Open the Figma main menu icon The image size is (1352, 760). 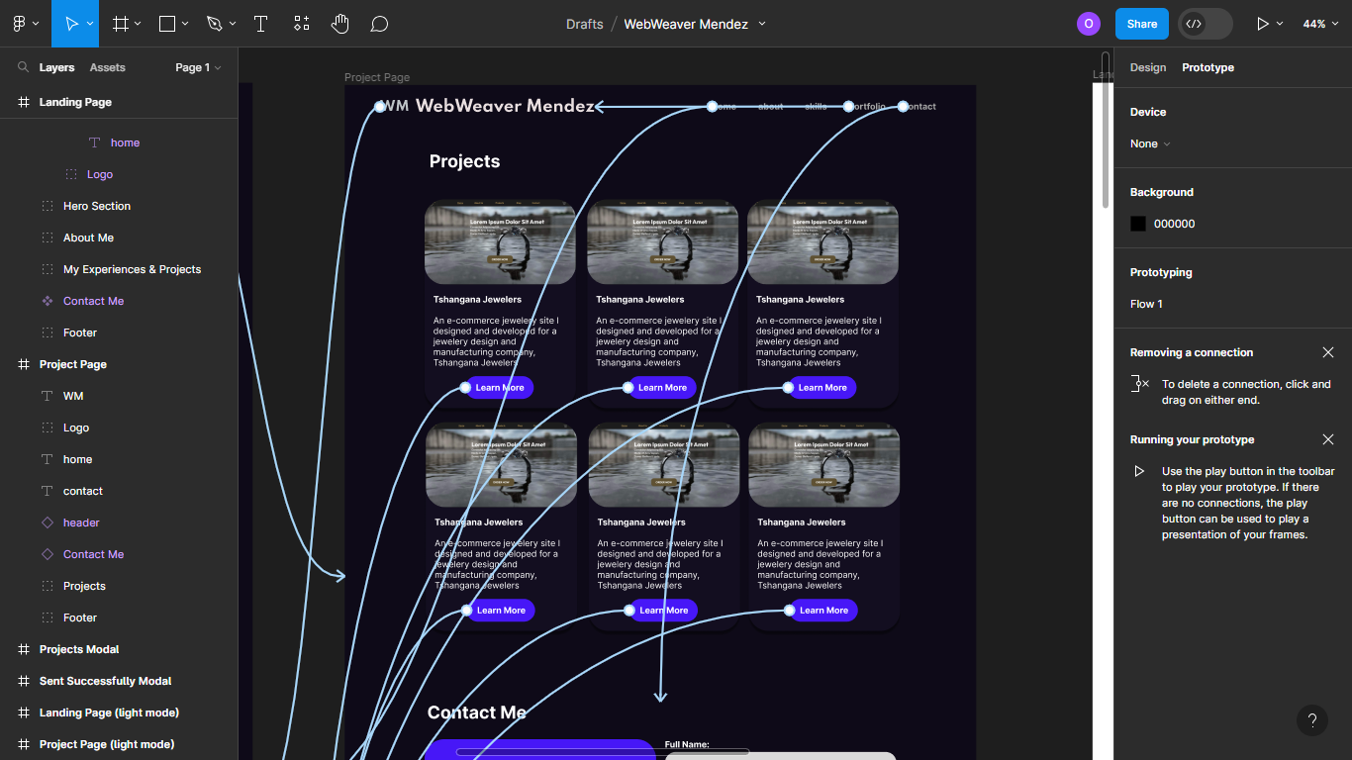click(20, 24)
